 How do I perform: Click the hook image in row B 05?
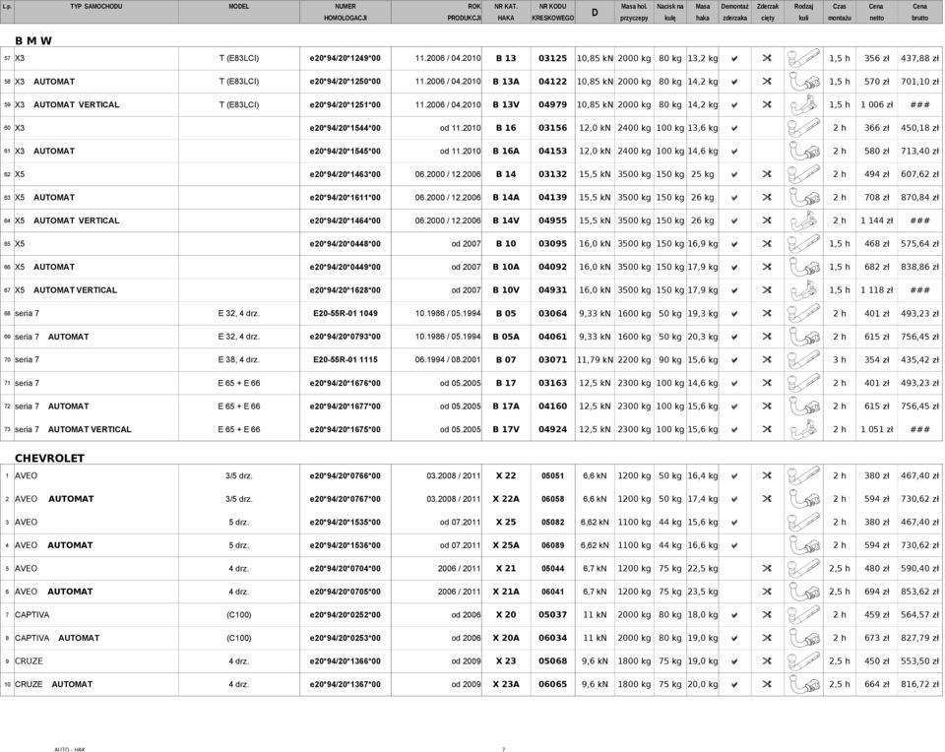[x=803, y=313]
